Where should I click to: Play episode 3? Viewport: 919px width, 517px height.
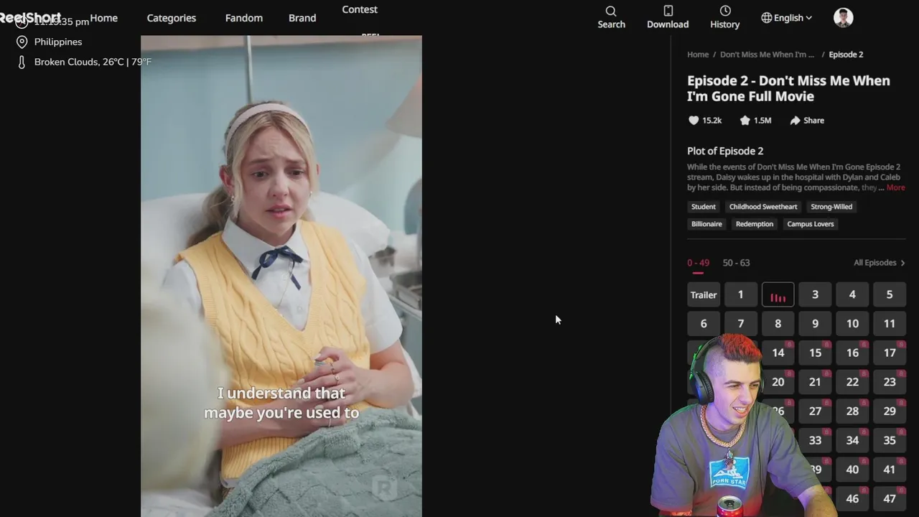coord(815,294)
